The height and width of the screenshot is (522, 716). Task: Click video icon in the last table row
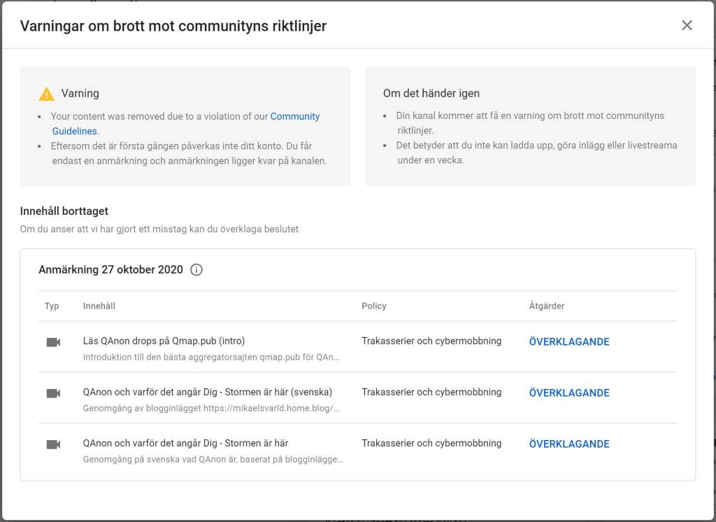(53, 444)
